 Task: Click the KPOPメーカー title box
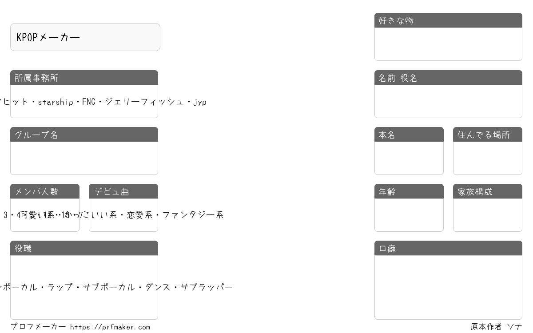(x=85, y=37)
